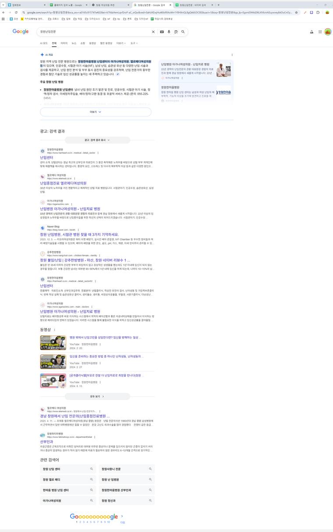Select the 뉴스 search tab

74,43
